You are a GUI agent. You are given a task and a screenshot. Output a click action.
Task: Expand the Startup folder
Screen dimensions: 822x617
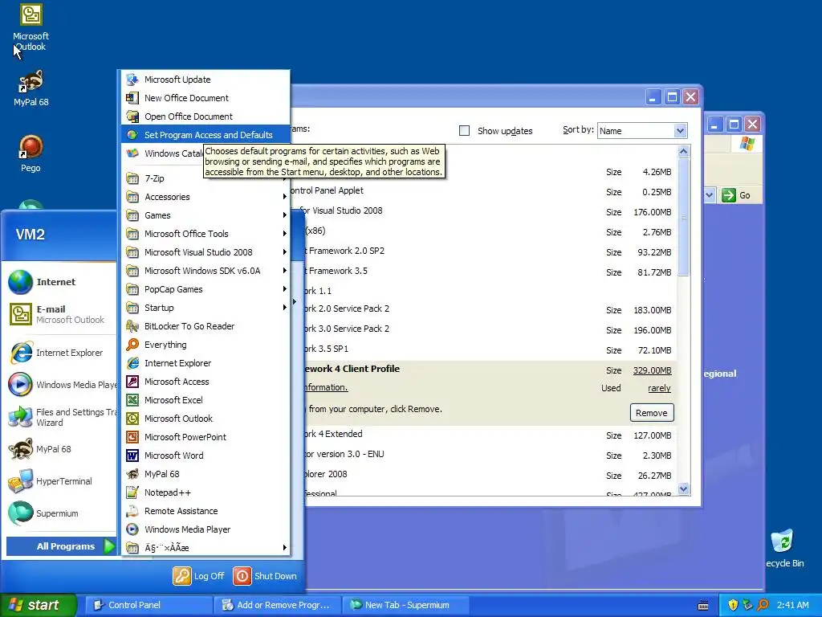coord(205,308)
